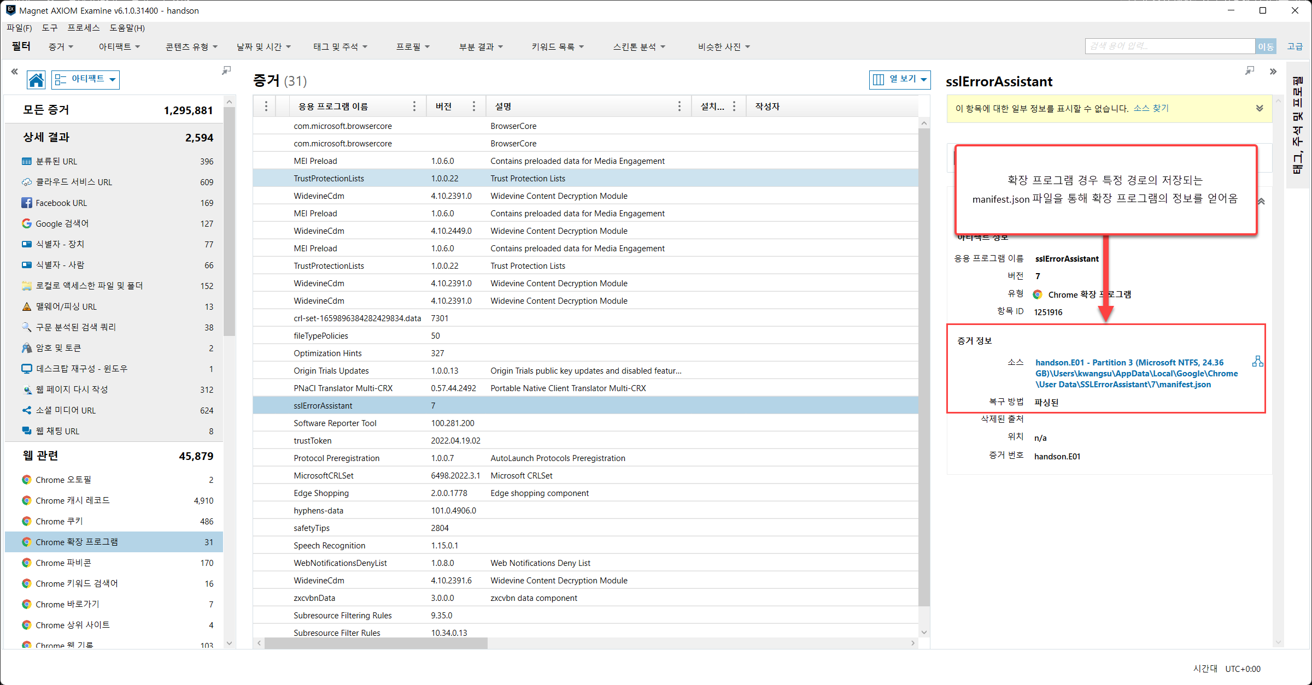Click the 소스 찾기 link
The width and height of the screenshot is (1312, 685).
[1151, 108]
